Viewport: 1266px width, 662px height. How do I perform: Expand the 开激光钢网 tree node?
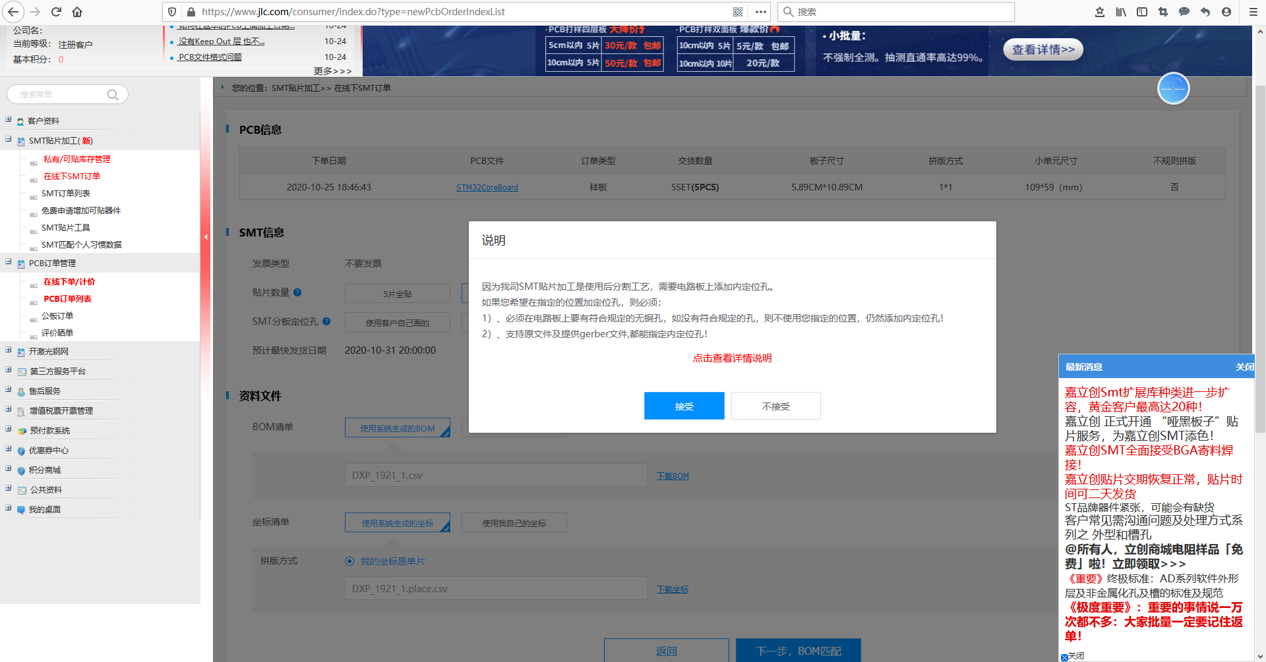[8, 350]
